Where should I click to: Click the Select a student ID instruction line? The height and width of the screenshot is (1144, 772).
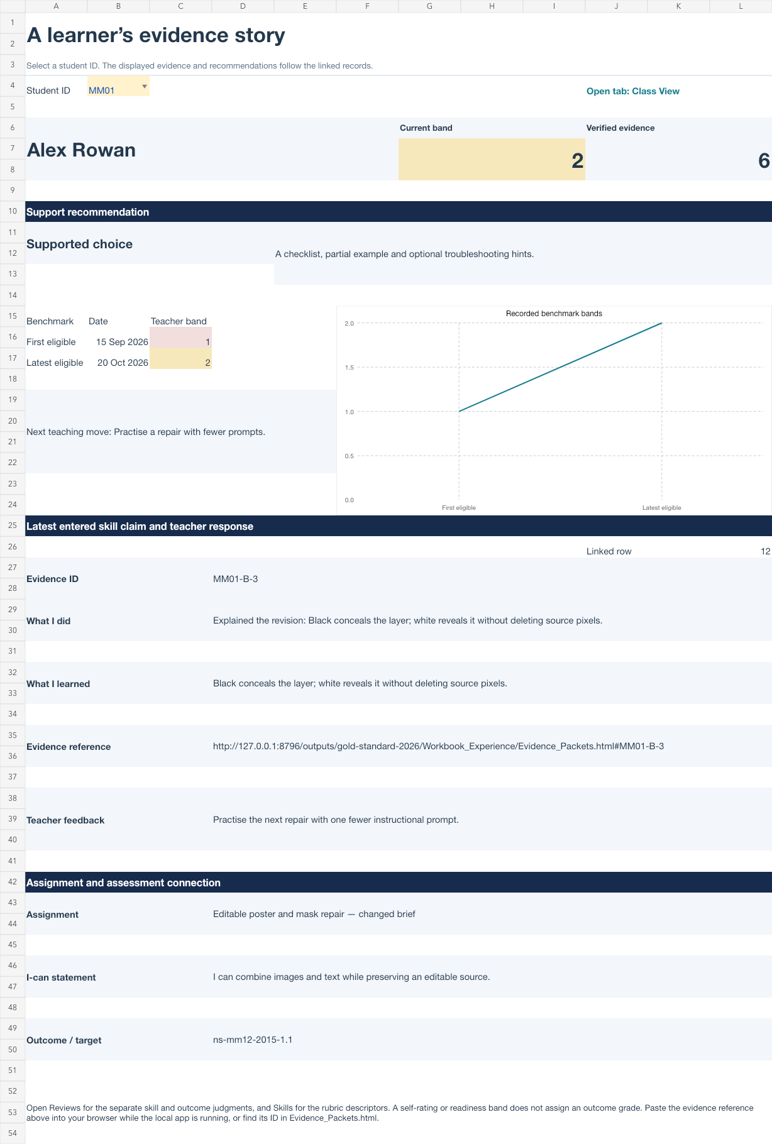[199, 65]
